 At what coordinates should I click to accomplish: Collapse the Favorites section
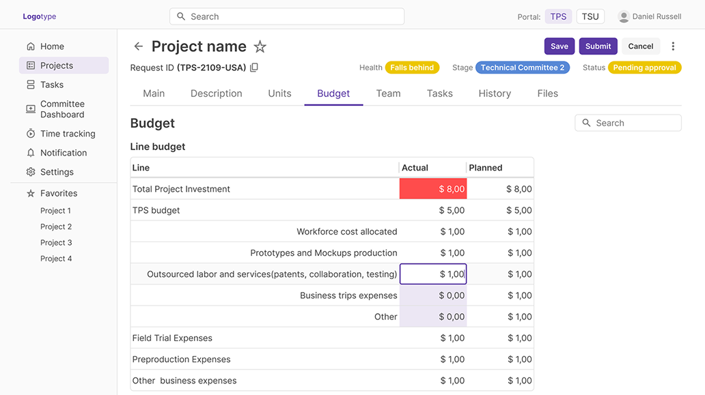coord(58,193)
